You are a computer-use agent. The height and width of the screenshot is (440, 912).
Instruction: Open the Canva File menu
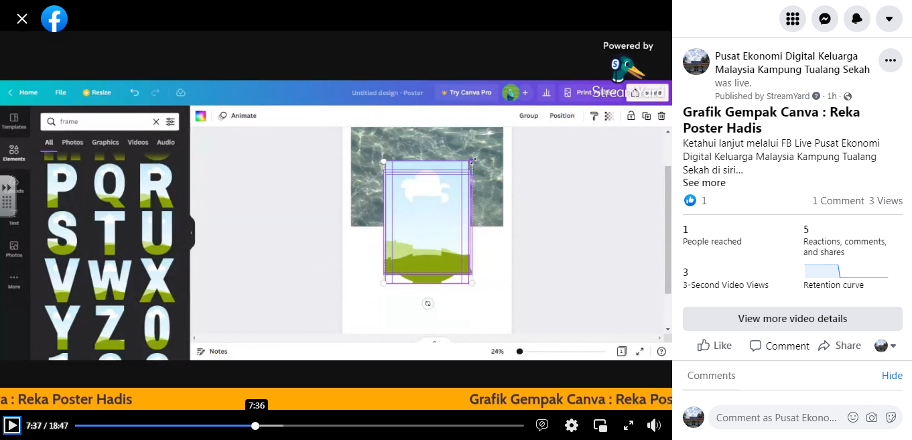pyautogui.click(x=60, y=92)
